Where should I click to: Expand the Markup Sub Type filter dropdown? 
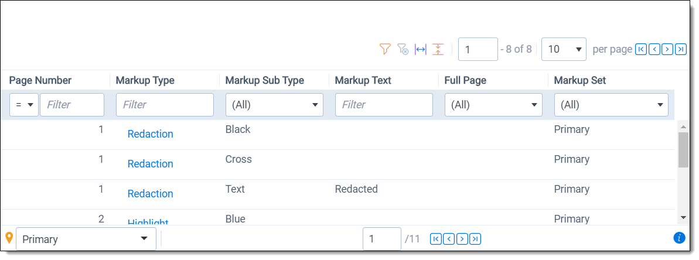pos(274,105)
